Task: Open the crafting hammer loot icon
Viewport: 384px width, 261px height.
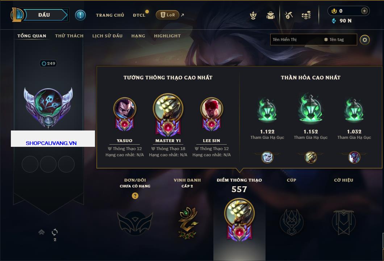Action: [x=288, y=15]
